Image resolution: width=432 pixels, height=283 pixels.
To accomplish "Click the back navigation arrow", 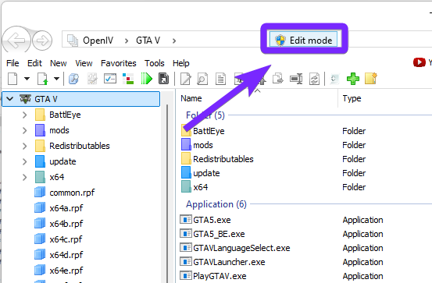I will (x=16, y=41).
